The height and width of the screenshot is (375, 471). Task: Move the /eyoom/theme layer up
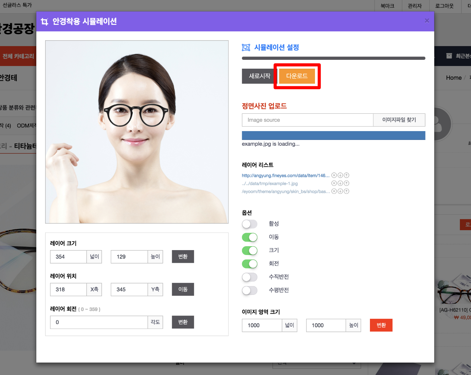[346, 191]
